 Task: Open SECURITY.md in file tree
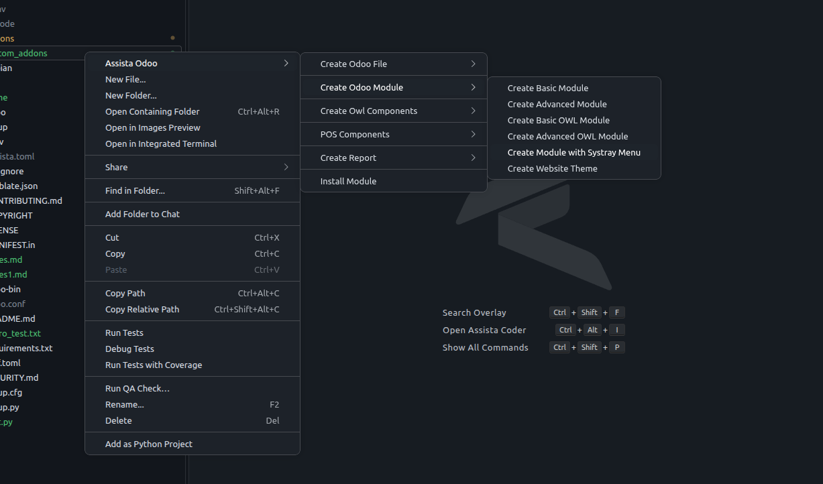coord(19,377)
